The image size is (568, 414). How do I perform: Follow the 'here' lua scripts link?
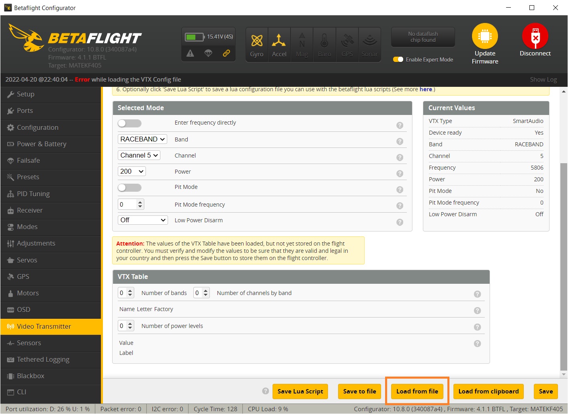[x=426, y=89]
